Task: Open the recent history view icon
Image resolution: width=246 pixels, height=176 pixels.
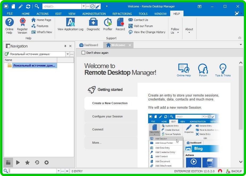Action: pyautogui.click(x=37, y=162)
